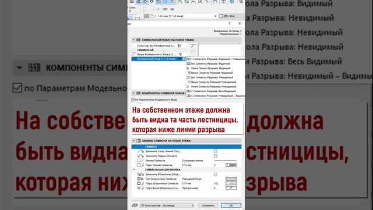Tick the checkbox beside 'Перо штриховки символа'

pos(139,184)
